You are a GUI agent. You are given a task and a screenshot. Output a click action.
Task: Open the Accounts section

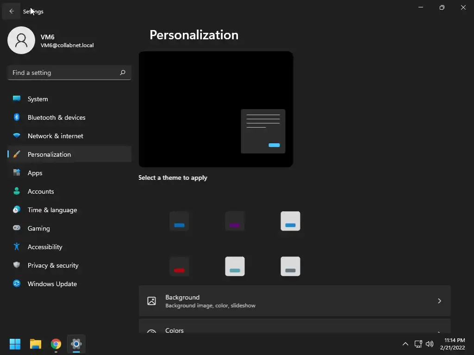(69, 191)
